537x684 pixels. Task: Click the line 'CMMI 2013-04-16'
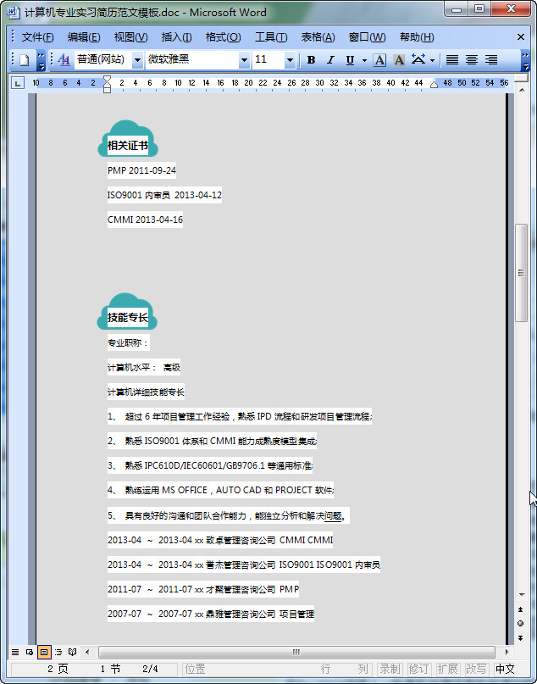[145, 220]
